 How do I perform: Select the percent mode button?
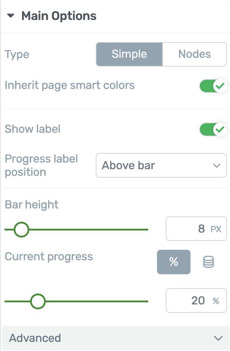(174, 262)
